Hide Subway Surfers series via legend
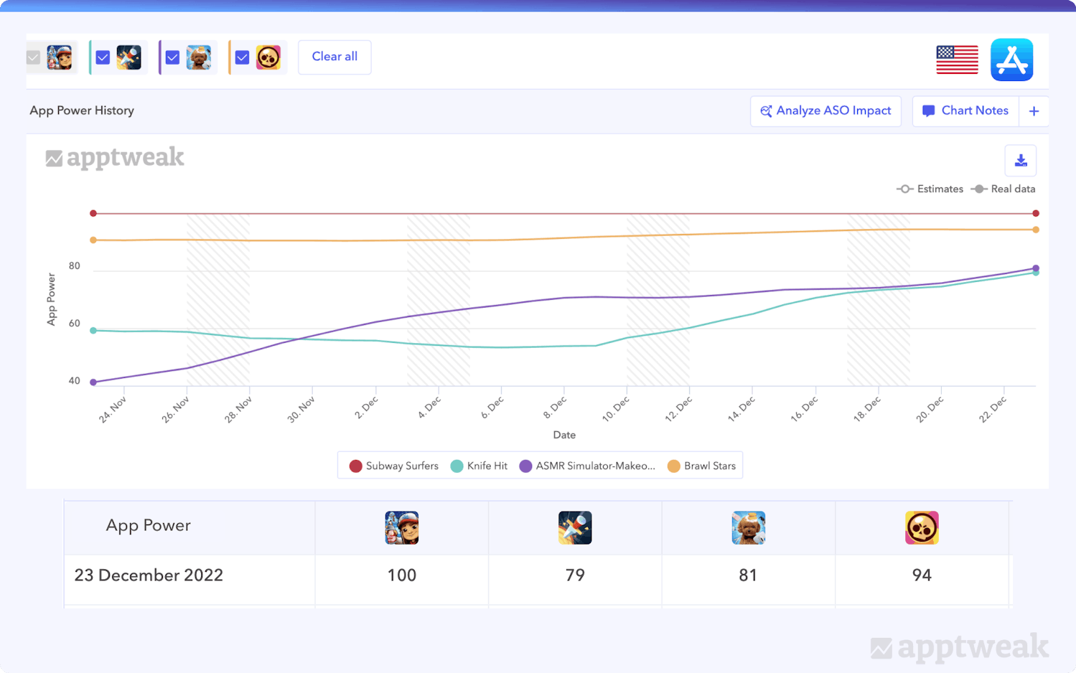This screenshot has width=1076, height=673. click(x=394, y=466)
